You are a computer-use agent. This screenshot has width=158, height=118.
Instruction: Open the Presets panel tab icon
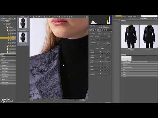104,30
